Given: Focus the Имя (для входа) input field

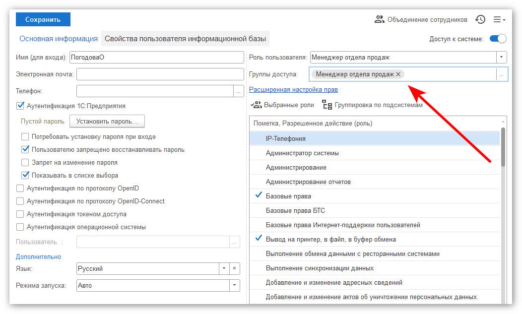Looking at the screenshot, I should (x=156, y=57).
